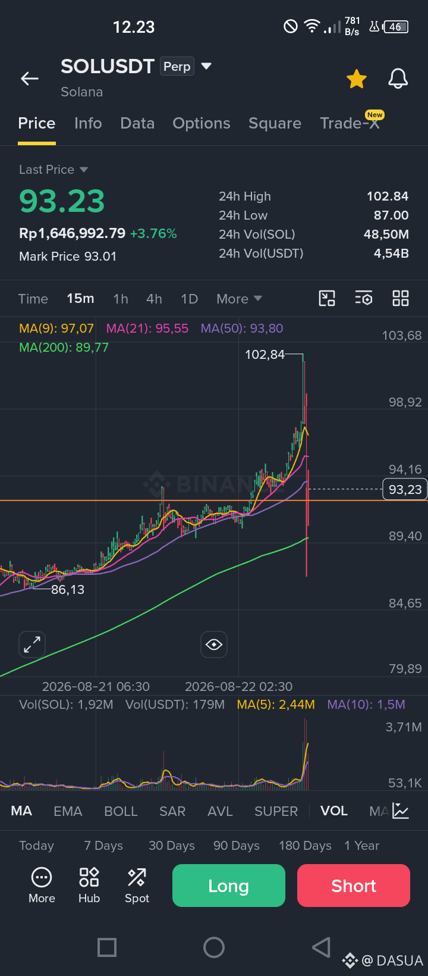The image size is (428, 976).
Task: Select the Today performance range
Action: coord(36,846)
